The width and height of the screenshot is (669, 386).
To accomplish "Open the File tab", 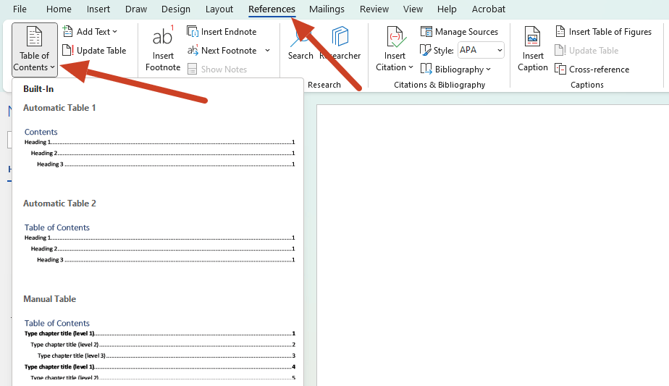I will [x=20, y=9].
